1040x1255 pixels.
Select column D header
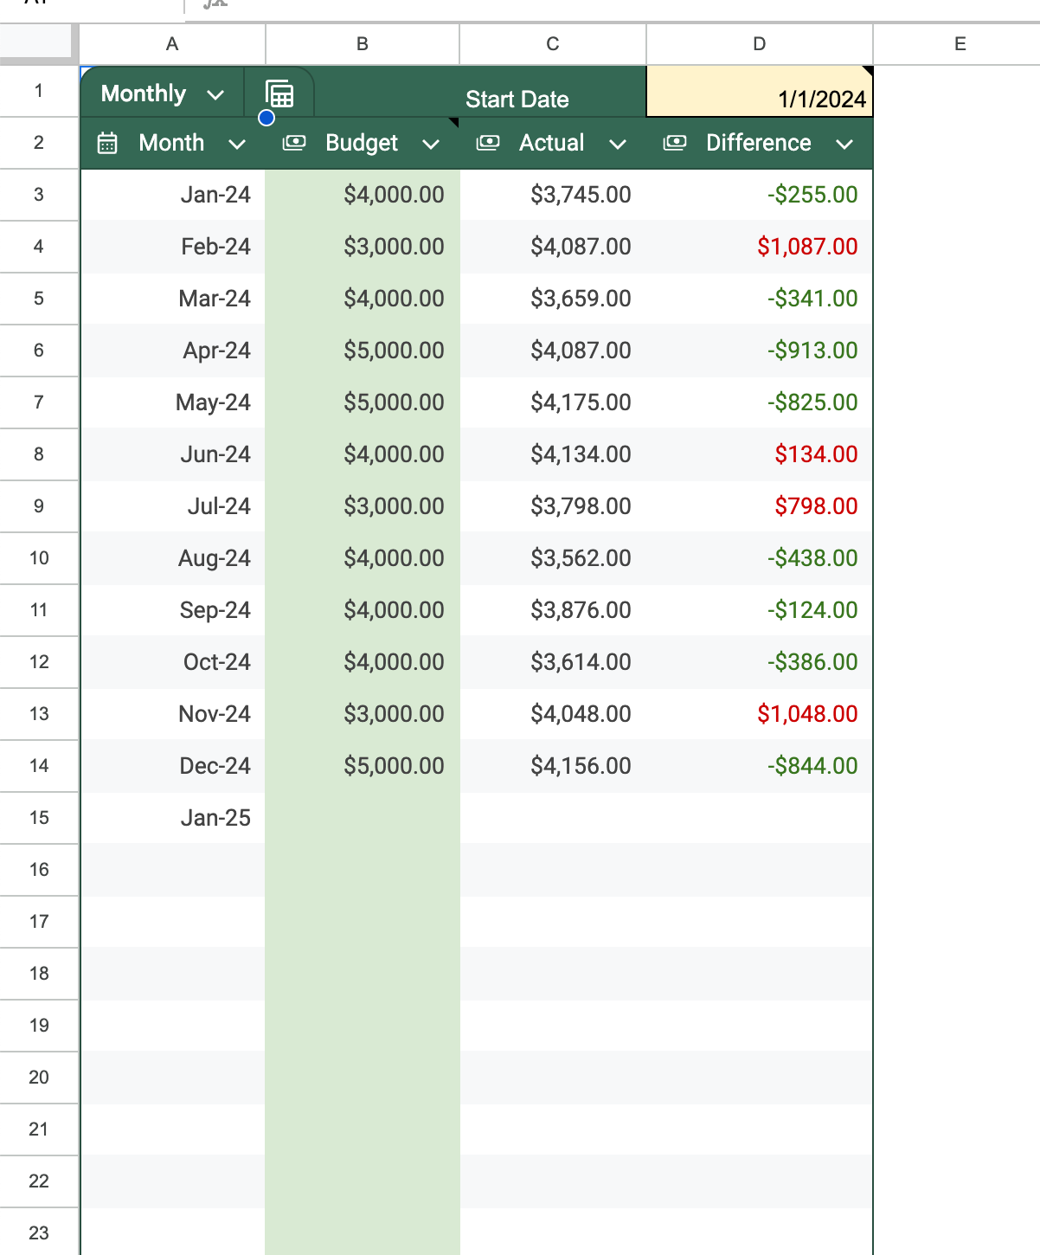click(759, 44)
